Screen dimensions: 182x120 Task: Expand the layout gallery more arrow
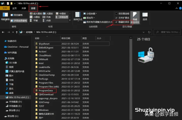click(70, 20)
